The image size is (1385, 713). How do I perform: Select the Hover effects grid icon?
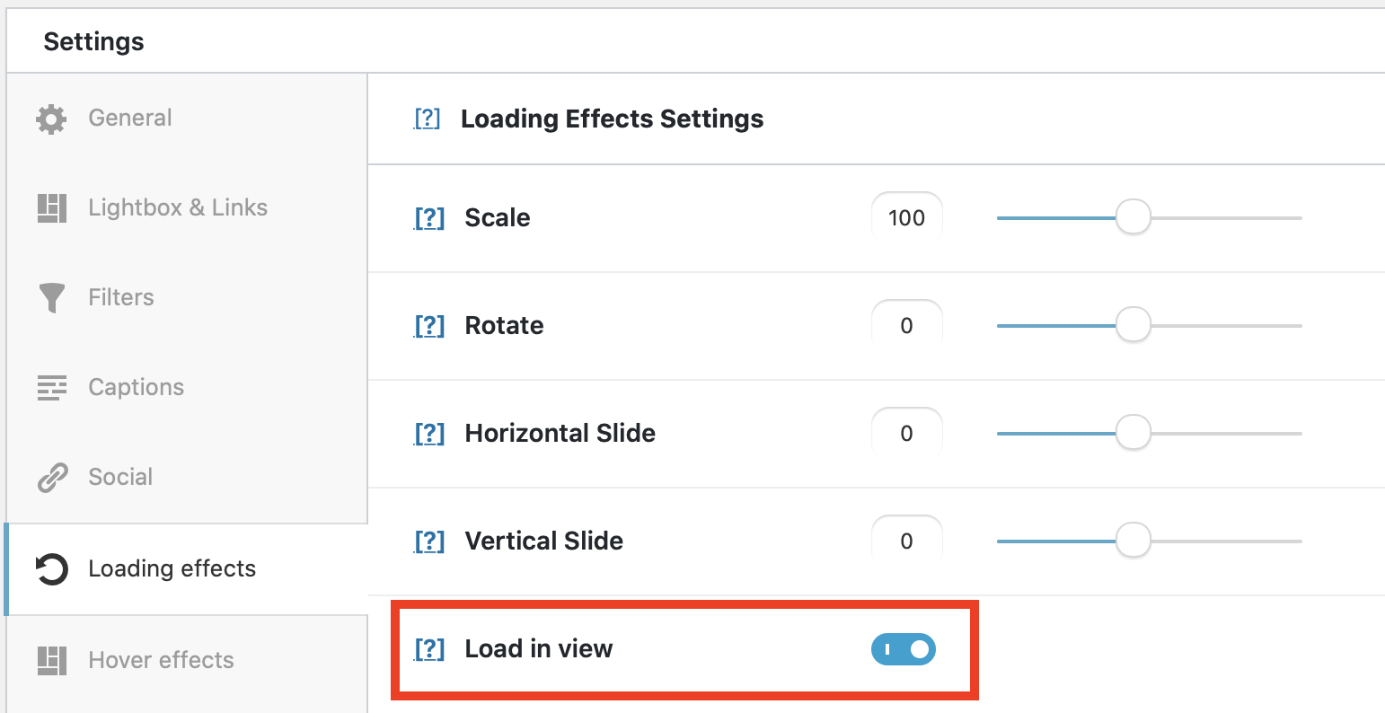point(51,660)
